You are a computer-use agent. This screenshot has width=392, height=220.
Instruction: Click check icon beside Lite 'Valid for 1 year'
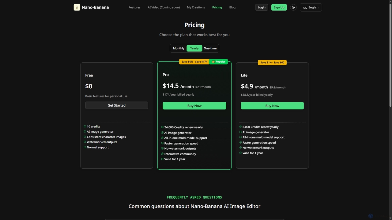[x=241, y=153]
